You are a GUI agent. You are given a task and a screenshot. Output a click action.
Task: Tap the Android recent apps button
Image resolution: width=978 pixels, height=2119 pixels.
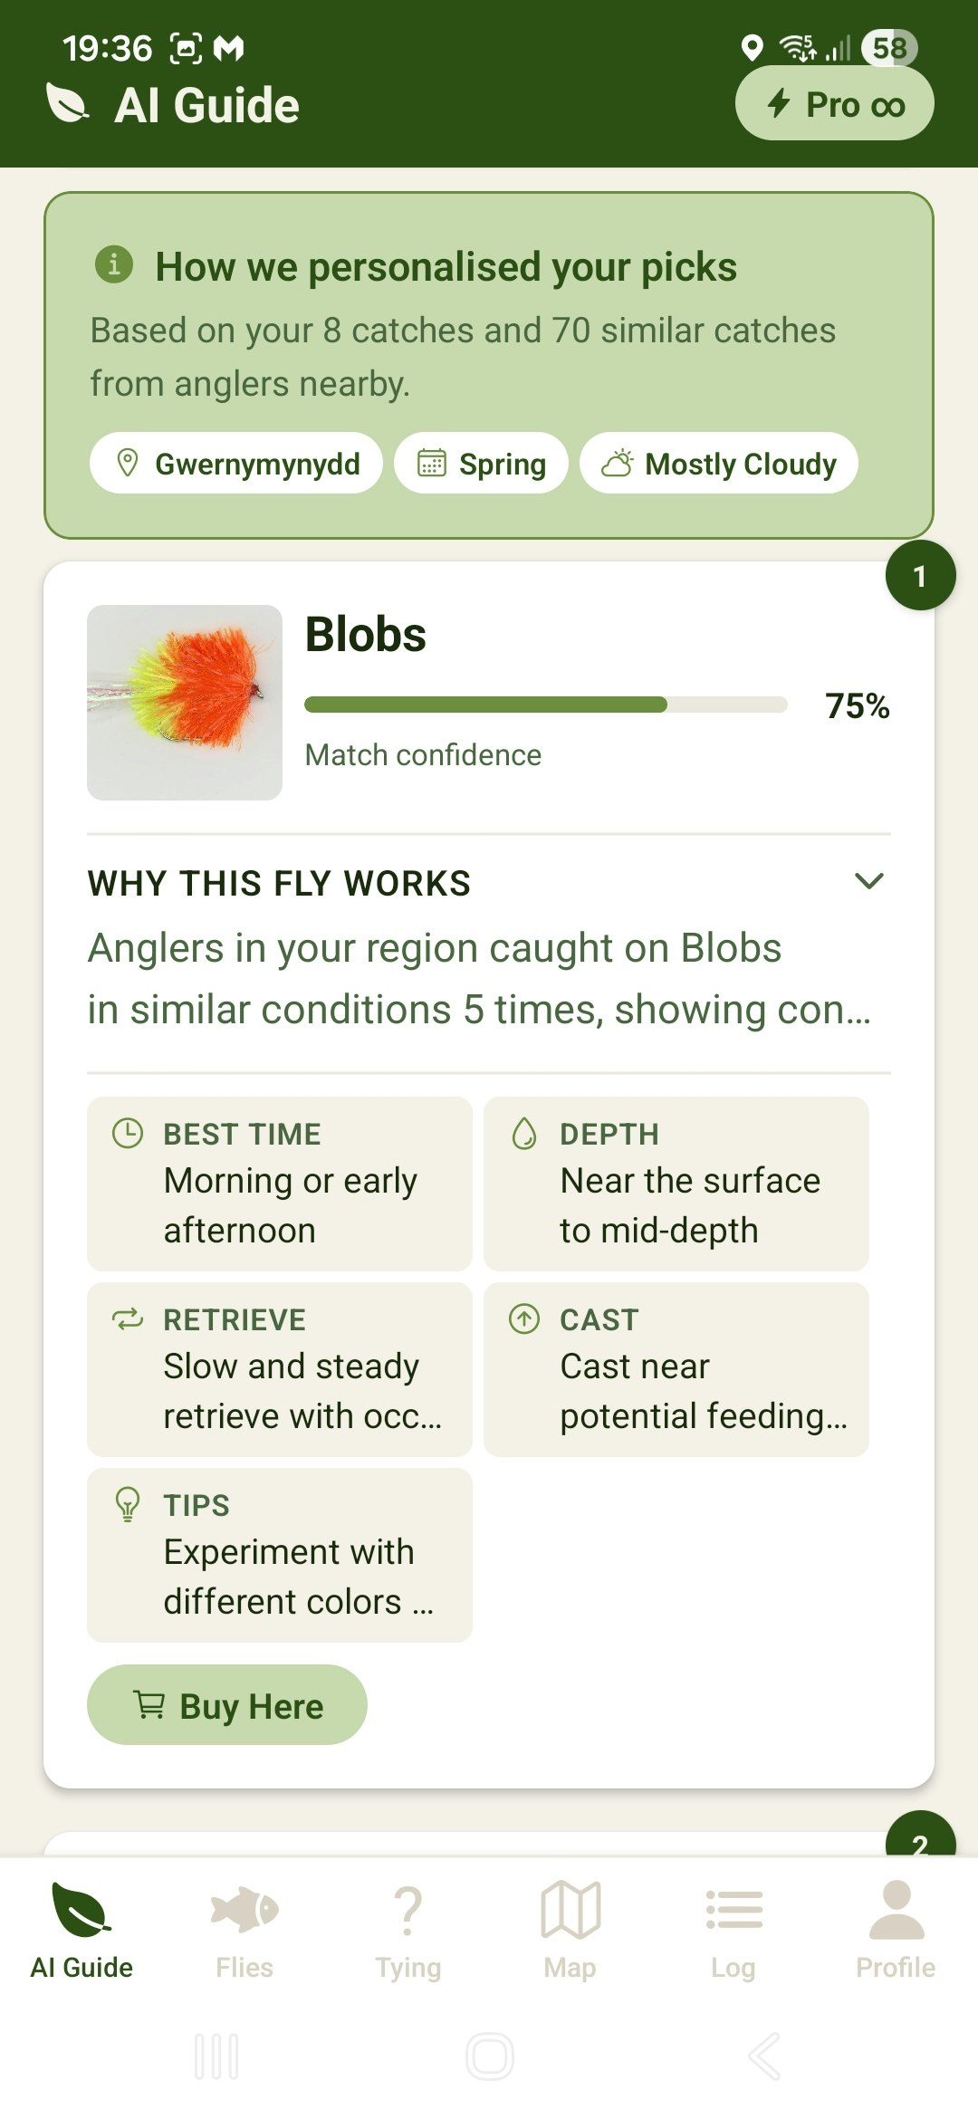(x=216, y=2056)
